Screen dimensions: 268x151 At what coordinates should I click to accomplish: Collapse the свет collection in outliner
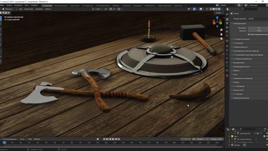click(229, 136)
